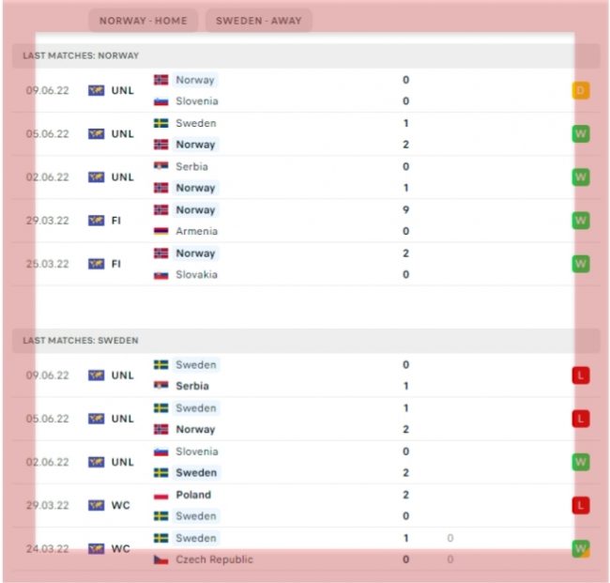Image resolution: width=610 pixels, height=583 pixels.
Task: Click the competition icon beside the 24.03.22 WC match
Action: 96,548
